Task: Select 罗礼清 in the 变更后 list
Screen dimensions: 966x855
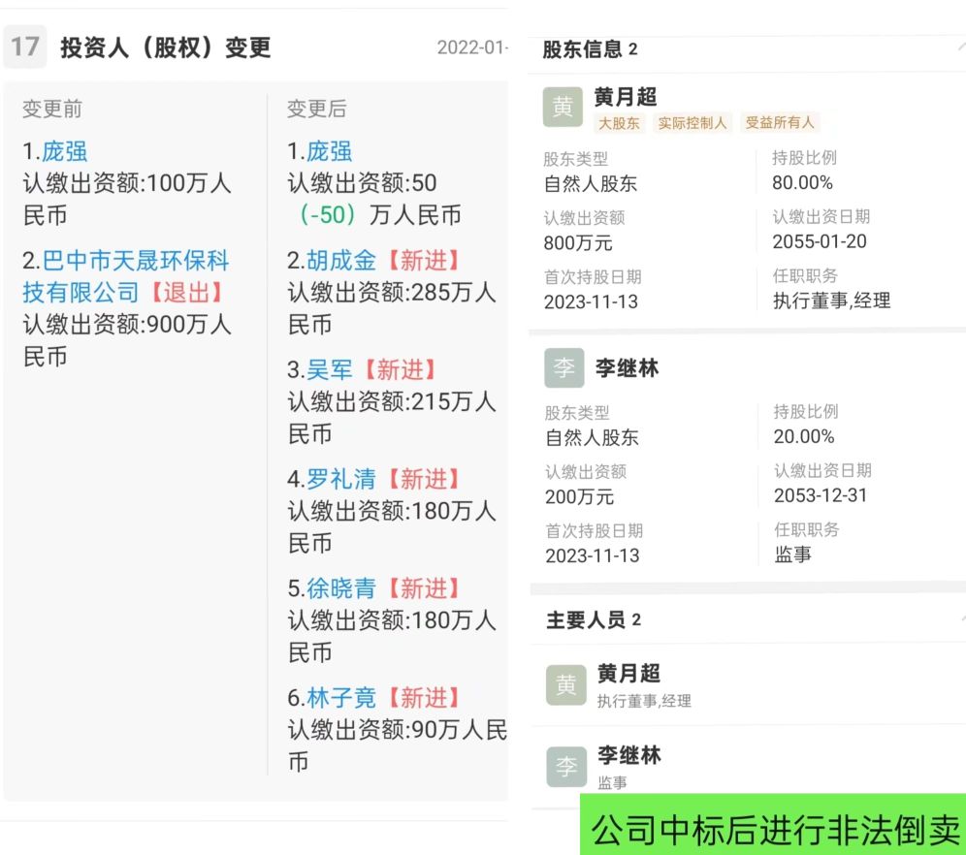Action: (x=341, y=479)
